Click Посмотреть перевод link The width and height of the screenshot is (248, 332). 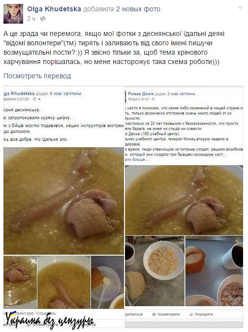tap(37, 76)
